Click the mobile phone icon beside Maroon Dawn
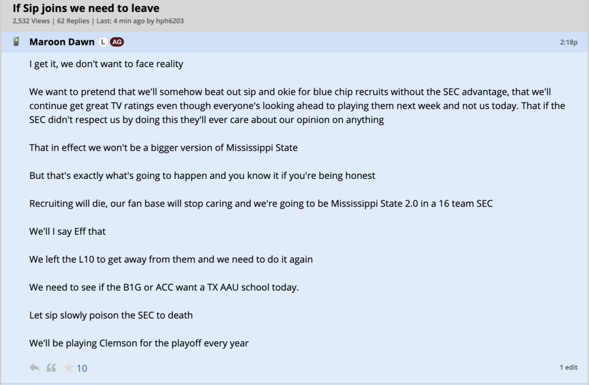Image resolution: width=589 pixels, height=385 pixels. pos(16,42)
